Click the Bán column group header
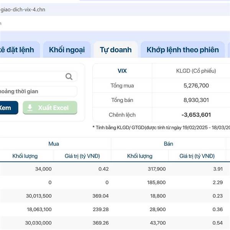This screenshot has height=230, width=230. click(x=168, y=144)
